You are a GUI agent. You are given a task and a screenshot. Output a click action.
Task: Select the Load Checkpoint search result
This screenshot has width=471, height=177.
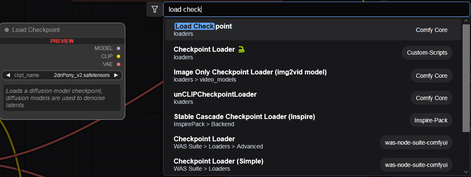313,30
